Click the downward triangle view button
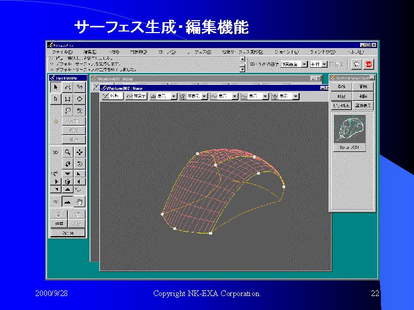 point(68,174)
